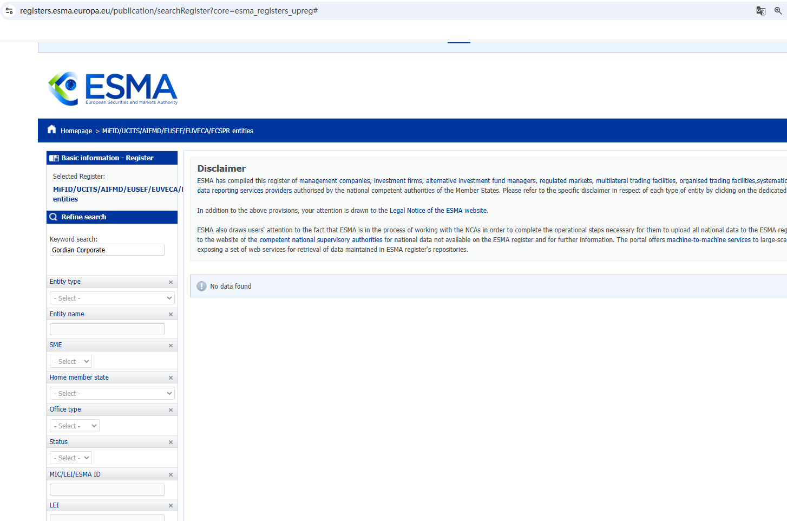Screen dimensions: 787x521
Task: Open the machine-to-machine services link
Action: click(709, 240)
